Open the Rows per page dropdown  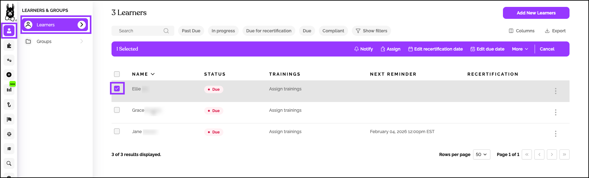482,154
